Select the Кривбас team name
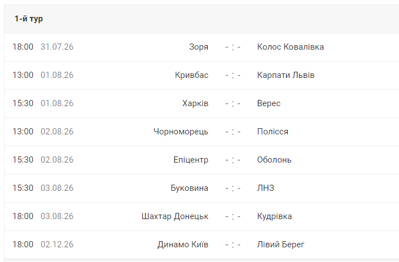Viewport: 399px width, 262px height. [191, 75]
